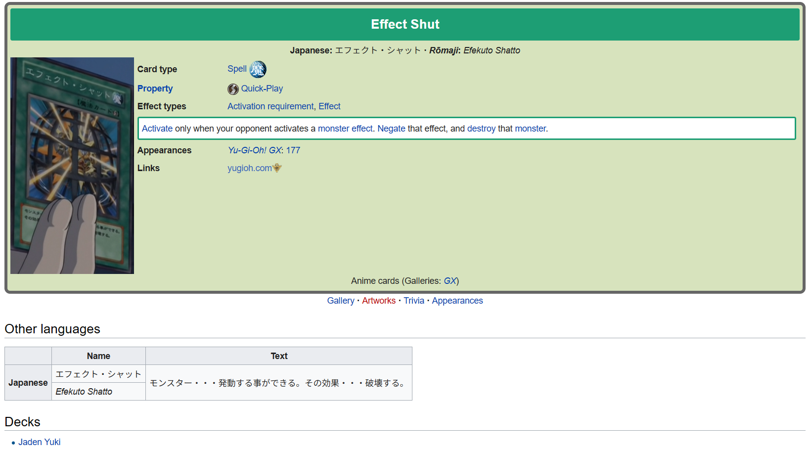Viewport: 812px width, 451px height.
Task: Follow the Property label link
Action: [x=155, y=89]
